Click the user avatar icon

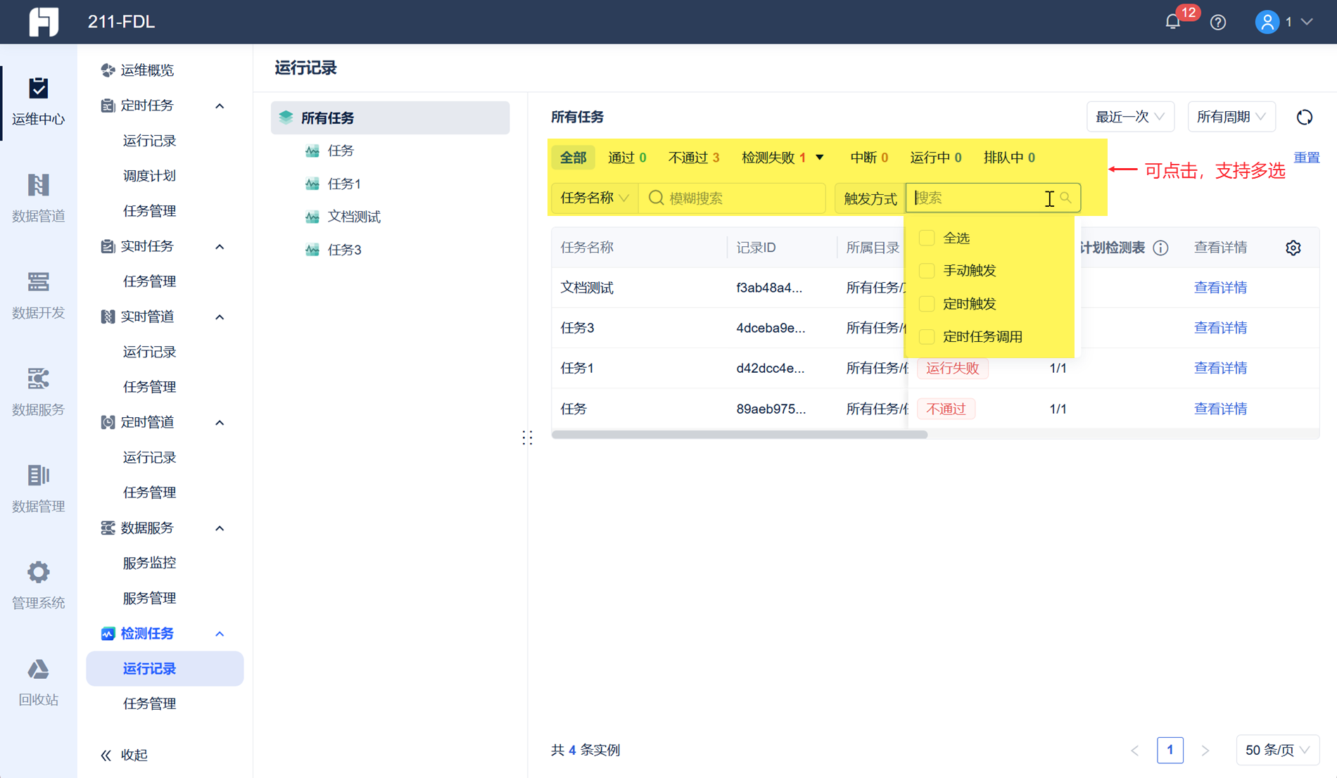(1267, 22)
